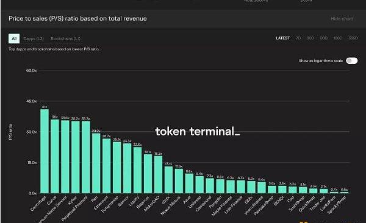Click the token terminal watermark logo

198,132
